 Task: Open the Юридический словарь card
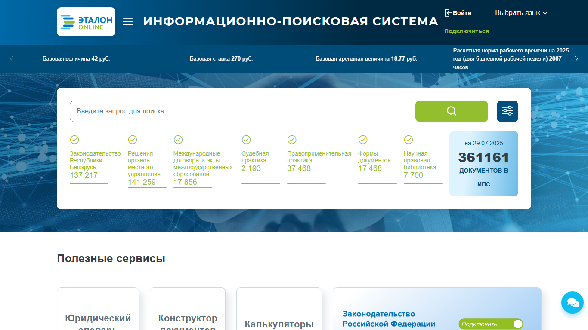(x=98, y=309)
